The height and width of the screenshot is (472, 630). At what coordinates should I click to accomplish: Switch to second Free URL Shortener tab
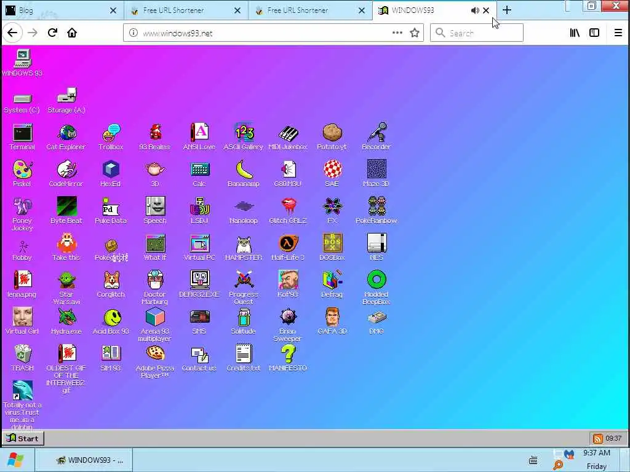311,10
